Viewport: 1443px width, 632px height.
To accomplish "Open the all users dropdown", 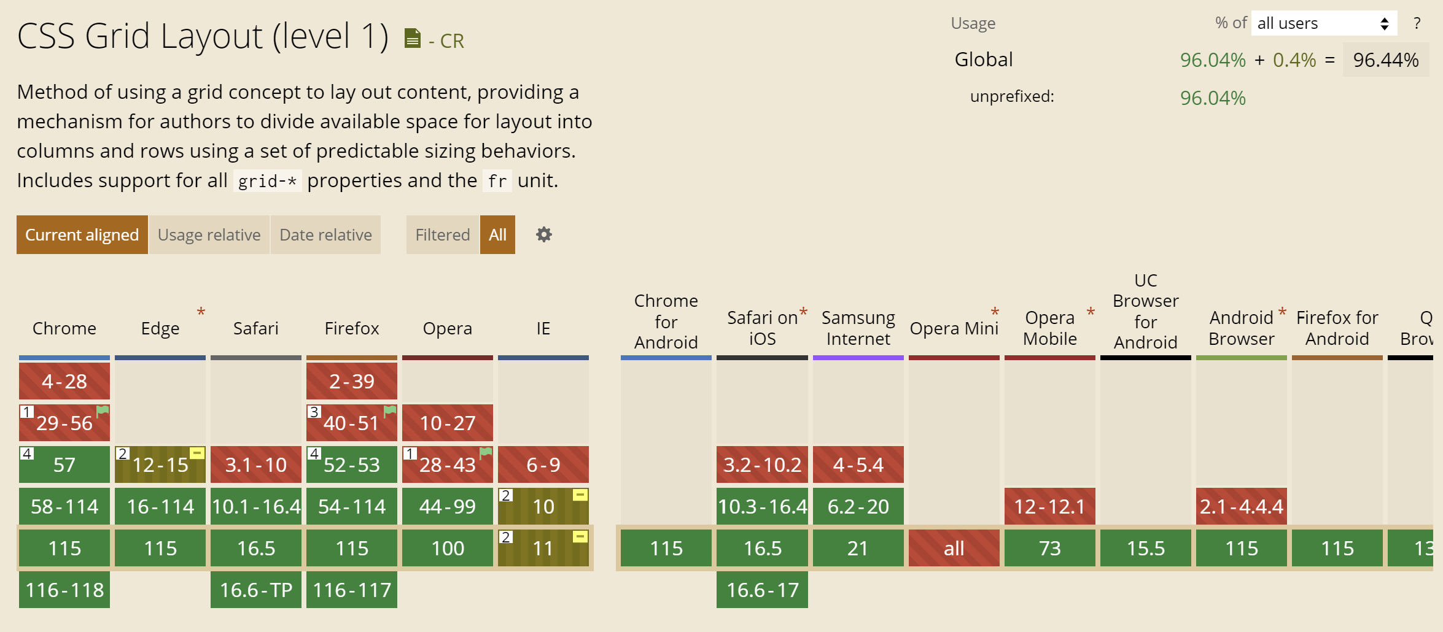I will (1322, 23).
